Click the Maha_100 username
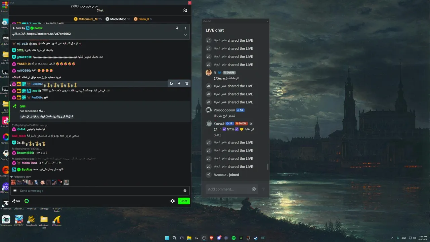 [29, 163]
